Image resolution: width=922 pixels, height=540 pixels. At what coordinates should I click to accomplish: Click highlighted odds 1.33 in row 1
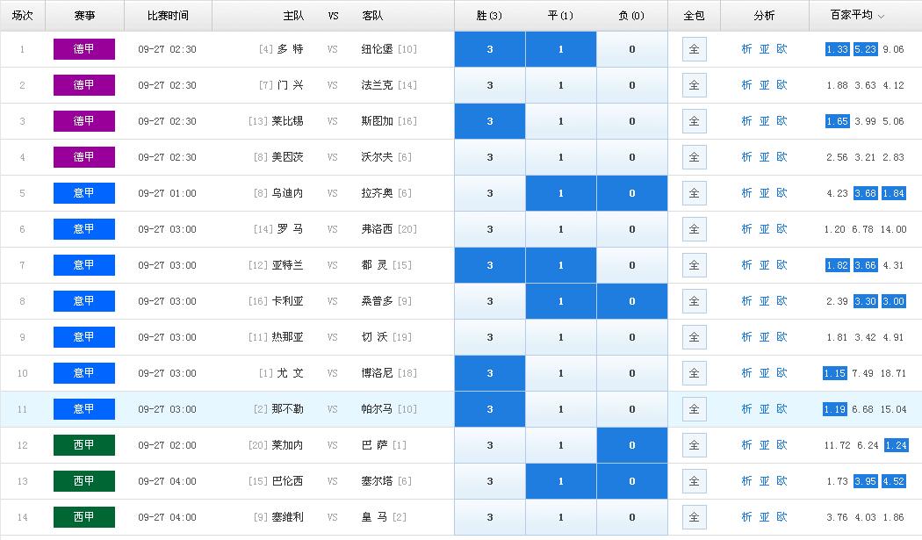tap(837, 49)
